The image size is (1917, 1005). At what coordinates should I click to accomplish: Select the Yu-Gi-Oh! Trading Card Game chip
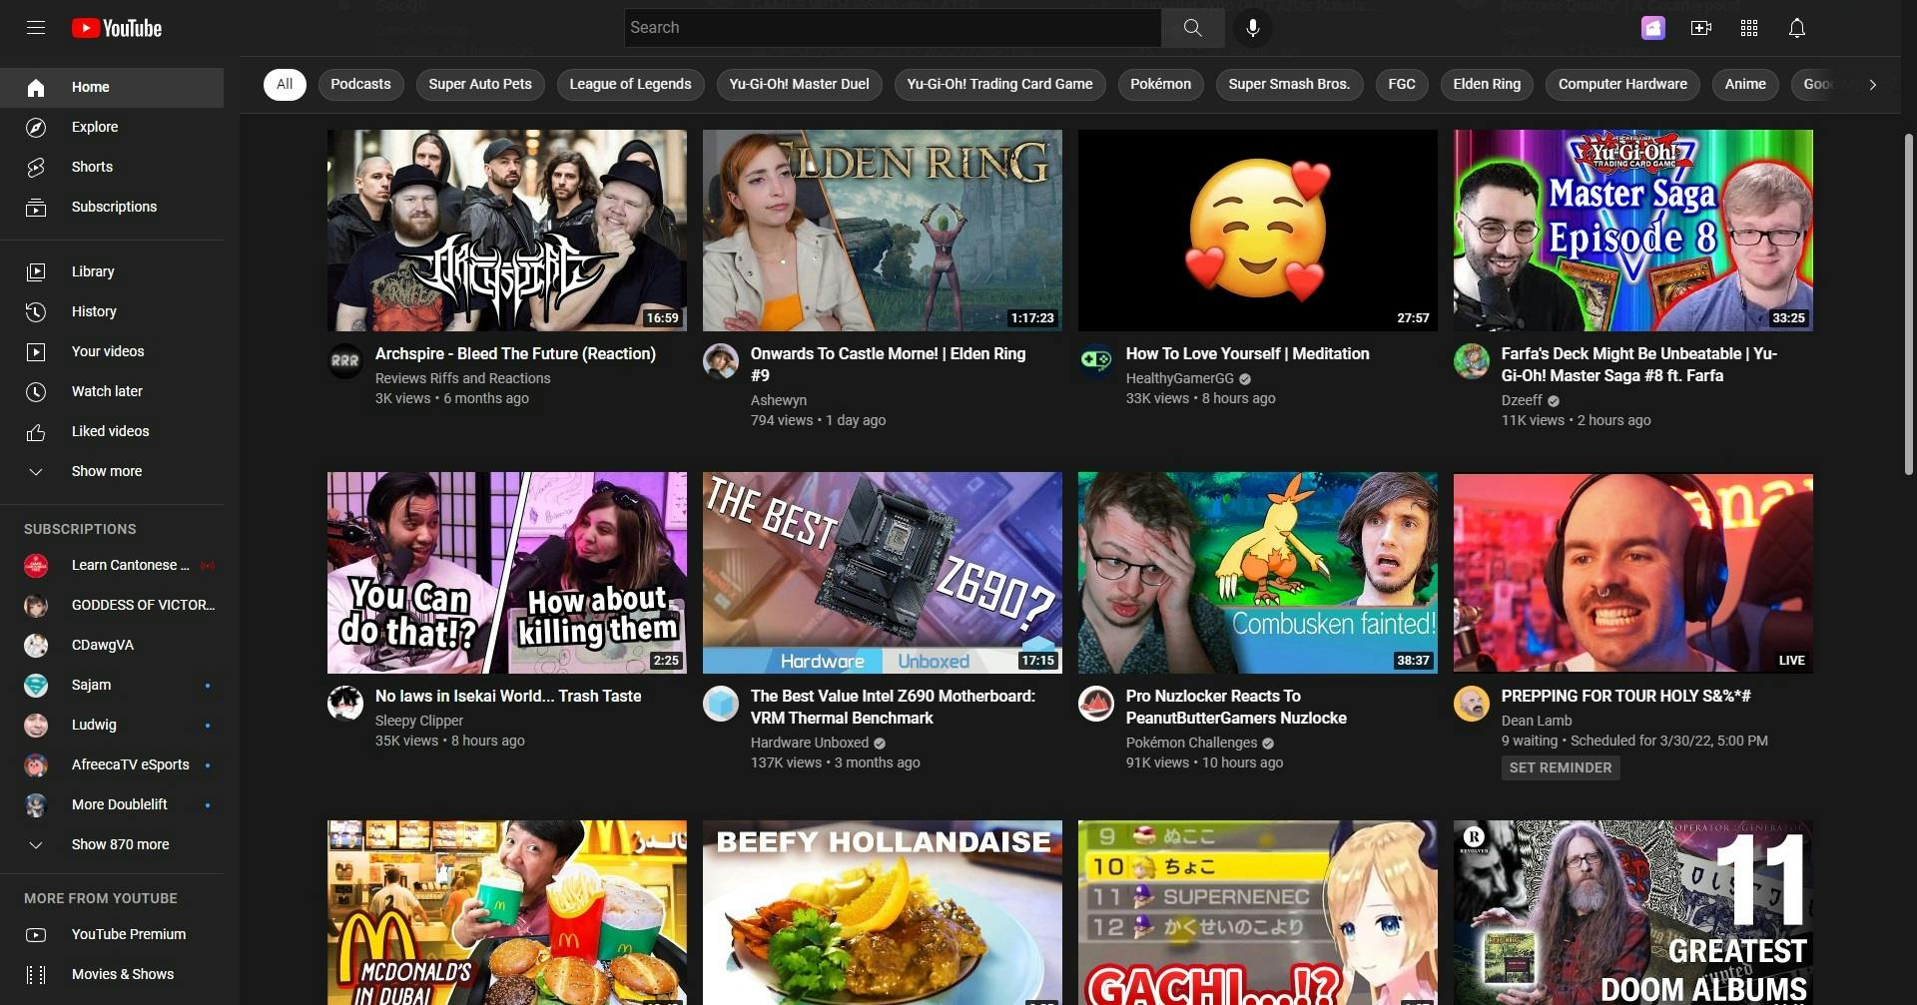999,85
